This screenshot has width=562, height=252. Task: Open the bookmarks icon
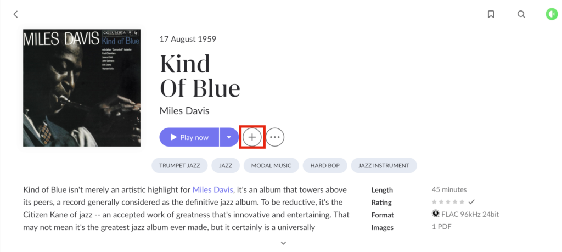491,14
